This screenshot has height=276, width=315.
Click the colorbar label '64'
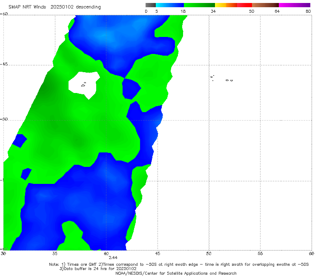point(277,11)
